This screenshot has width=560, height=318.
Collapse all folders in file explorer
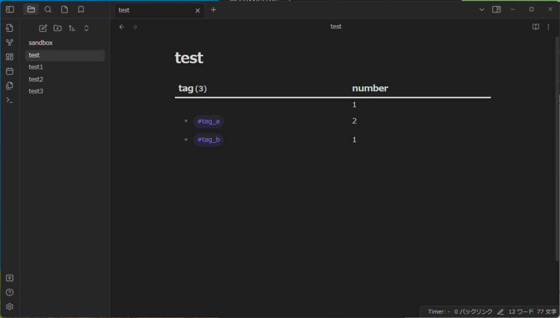[x=86, y=28]
